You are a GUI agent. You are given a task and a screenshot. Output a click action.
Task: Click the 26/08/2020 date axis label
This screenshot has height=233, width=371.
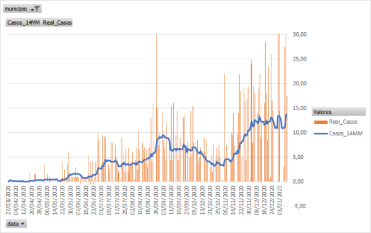[156, 200]
